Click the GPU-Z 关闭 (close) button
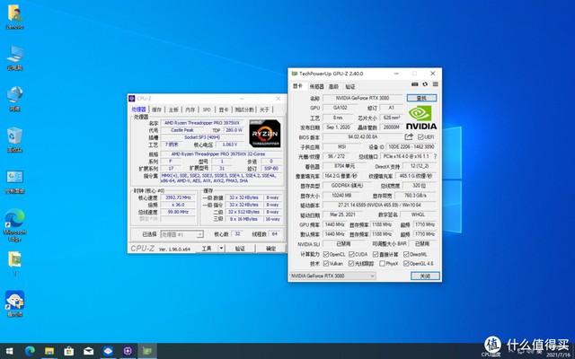This screenshot has width=575, height=359. click(425, 276)
